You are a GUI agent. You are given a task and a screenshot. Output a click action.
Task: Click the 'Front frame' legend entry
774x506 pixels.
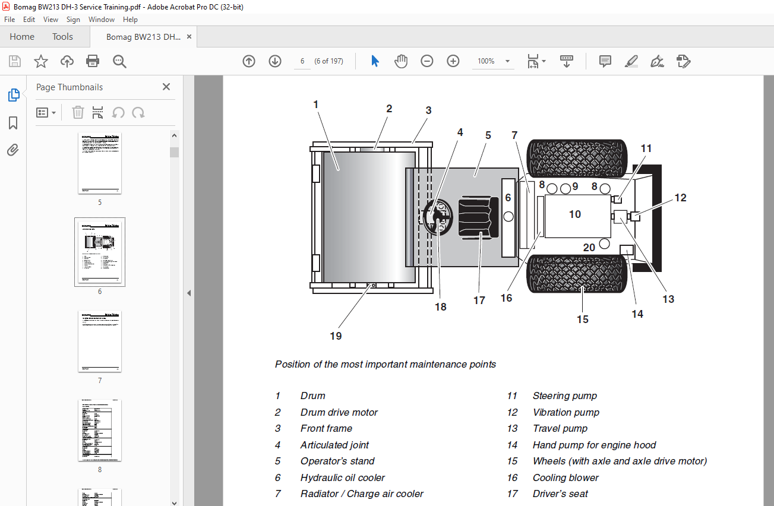pos(326,428)
